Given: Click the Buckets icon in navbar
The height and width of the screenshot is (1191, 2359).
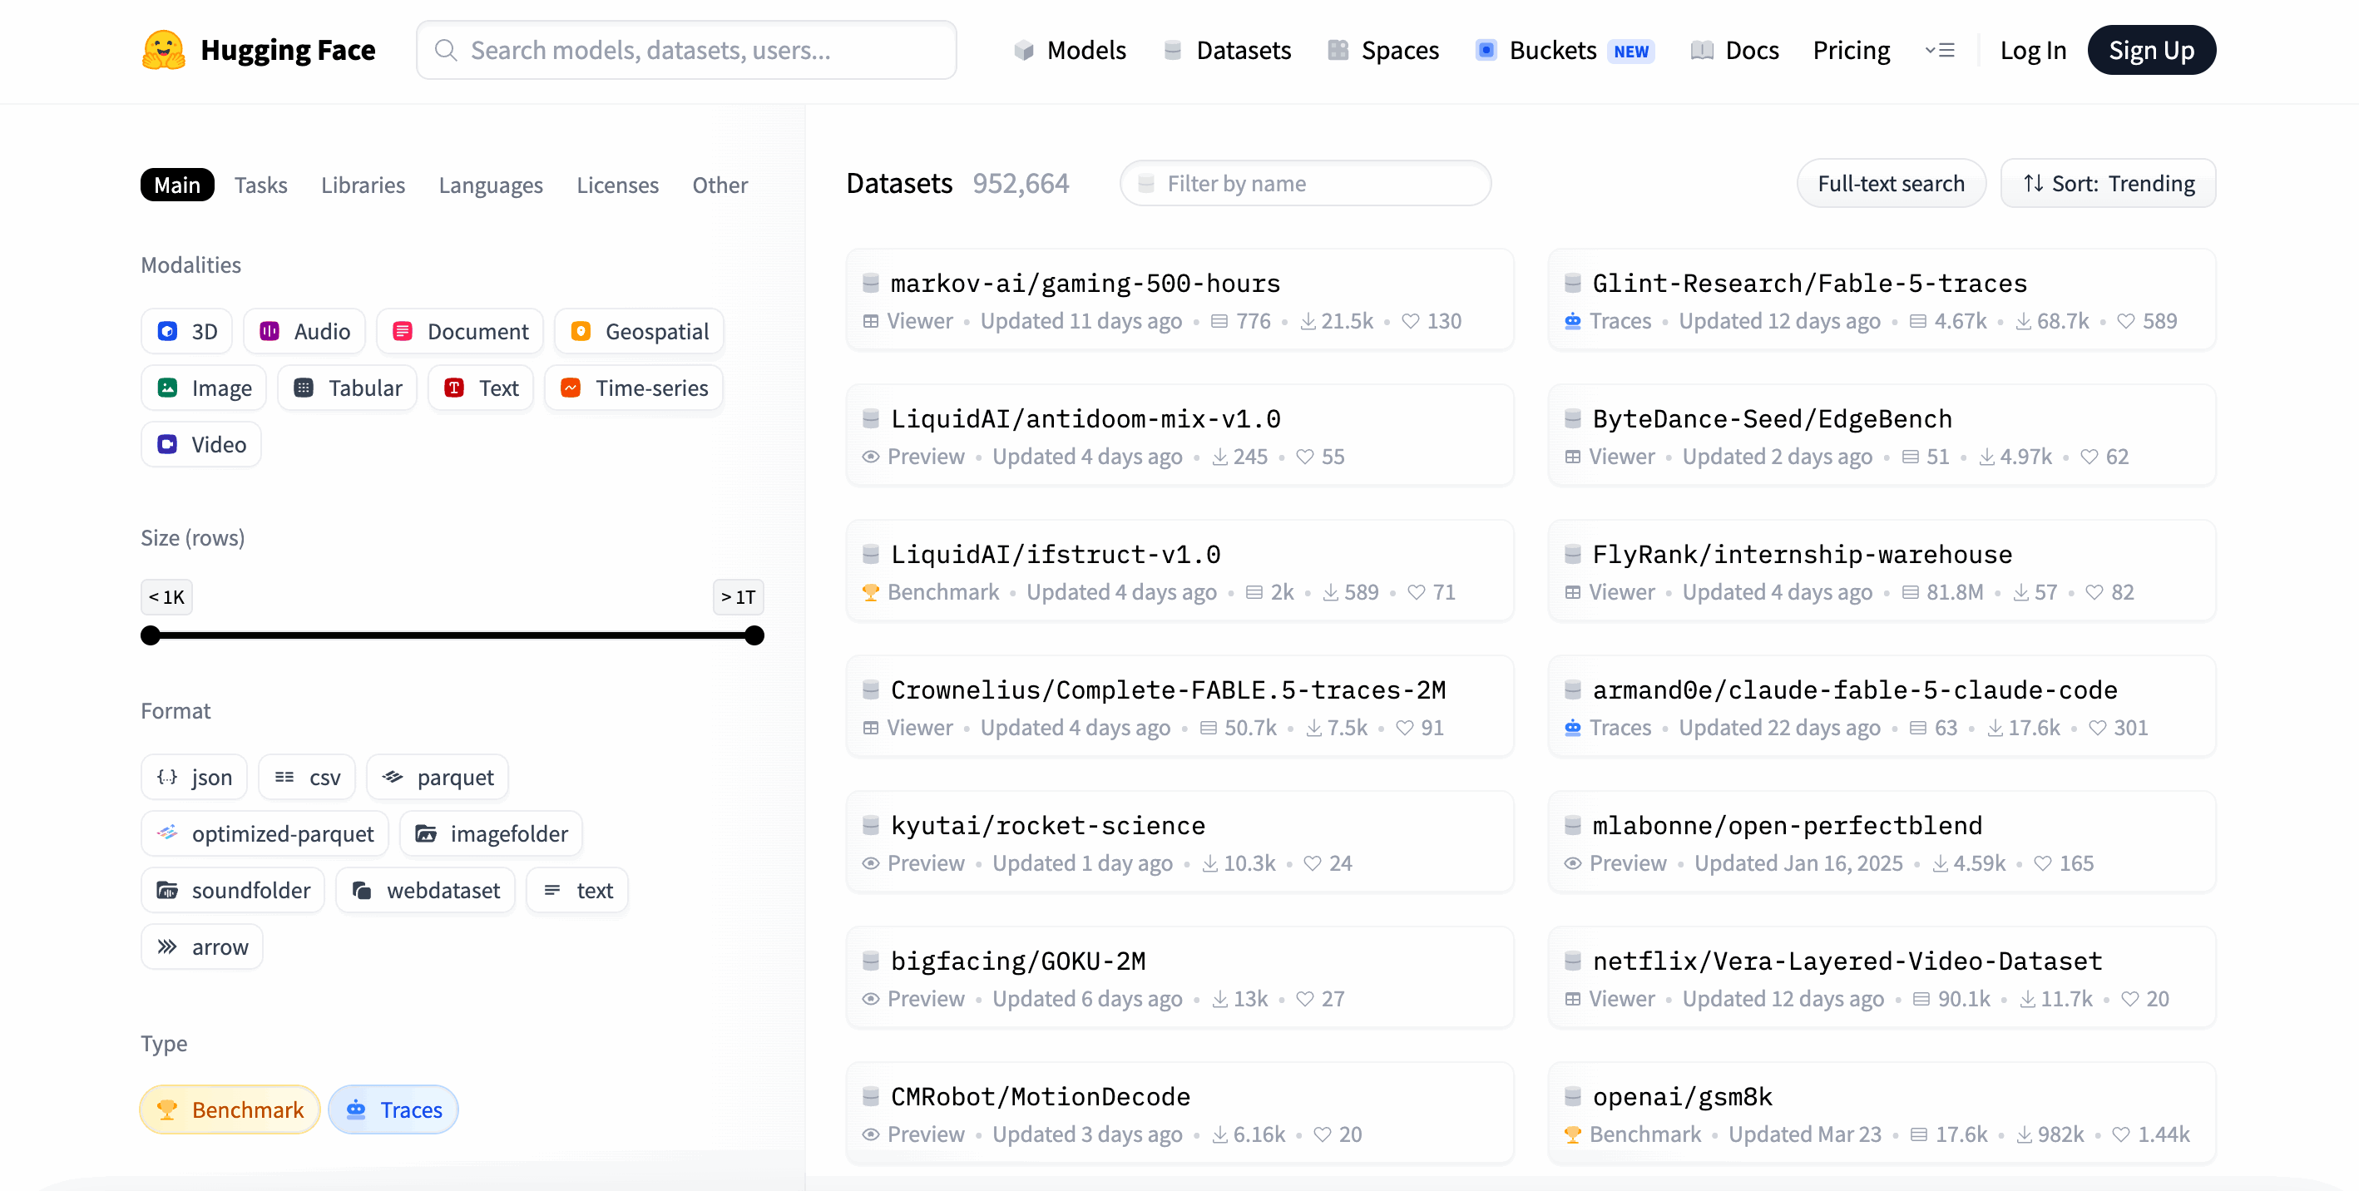Looking at the screenshot, I should click(1486, 51).
